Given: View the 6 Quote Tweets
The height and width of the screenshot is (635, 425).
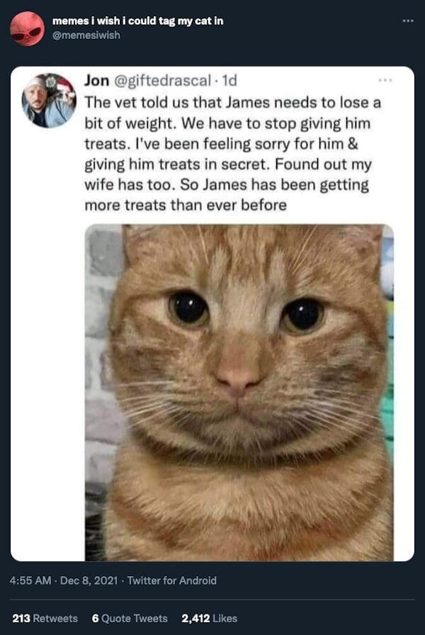Looking at the screenshot, I should click(130, 619).
